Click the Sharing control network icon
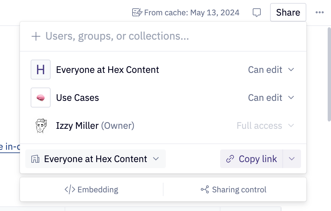 point(205,189)
